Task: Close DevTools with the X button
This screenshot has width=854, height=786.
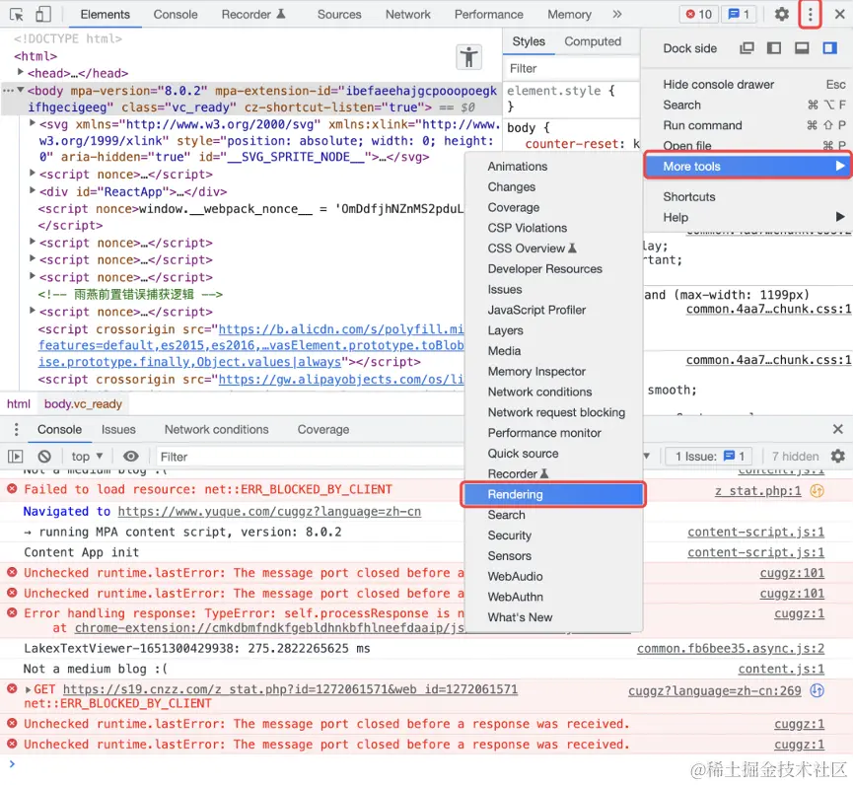Action: click(840, 14)
